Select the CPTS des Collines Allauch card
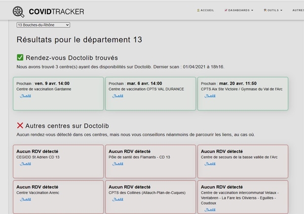The width and height of the screenshot is (304, 214). [150, 197]
